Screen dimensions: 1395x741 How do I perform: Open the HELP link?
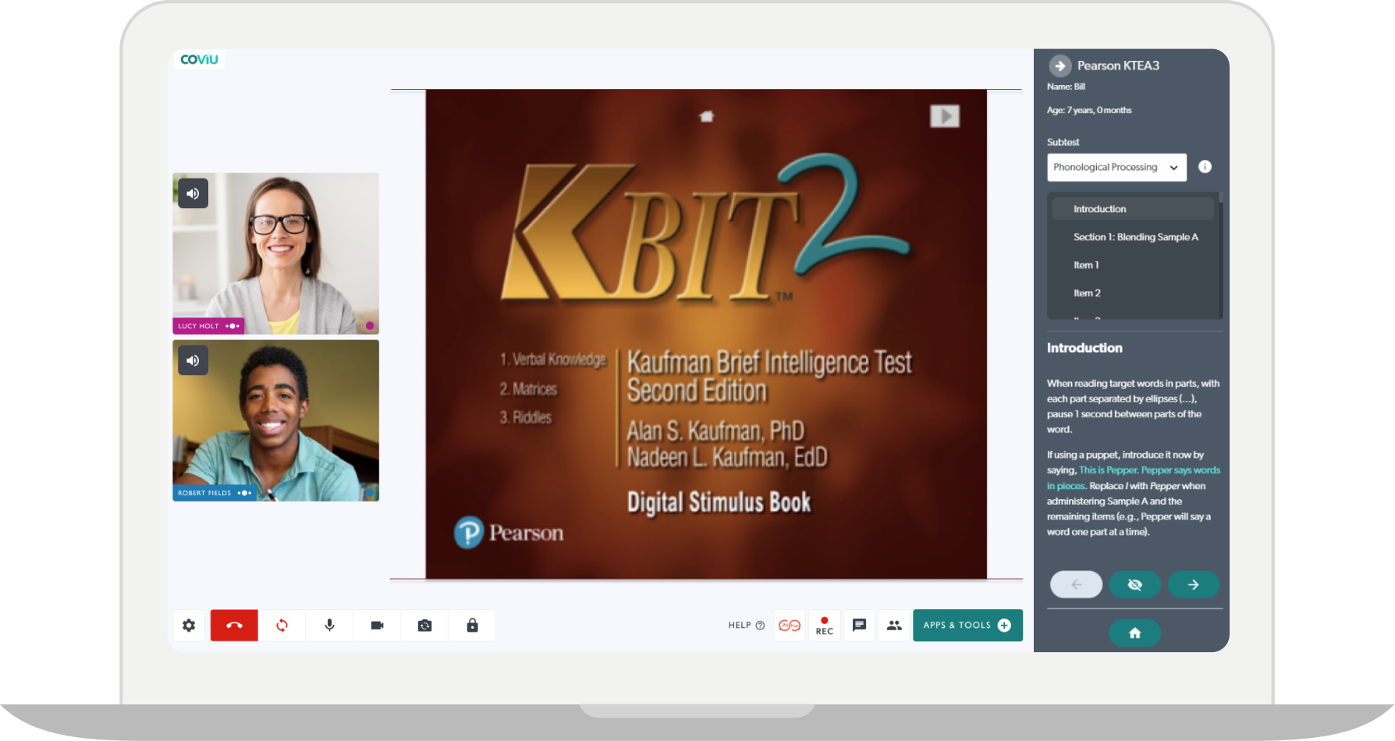tap(746, 626)
